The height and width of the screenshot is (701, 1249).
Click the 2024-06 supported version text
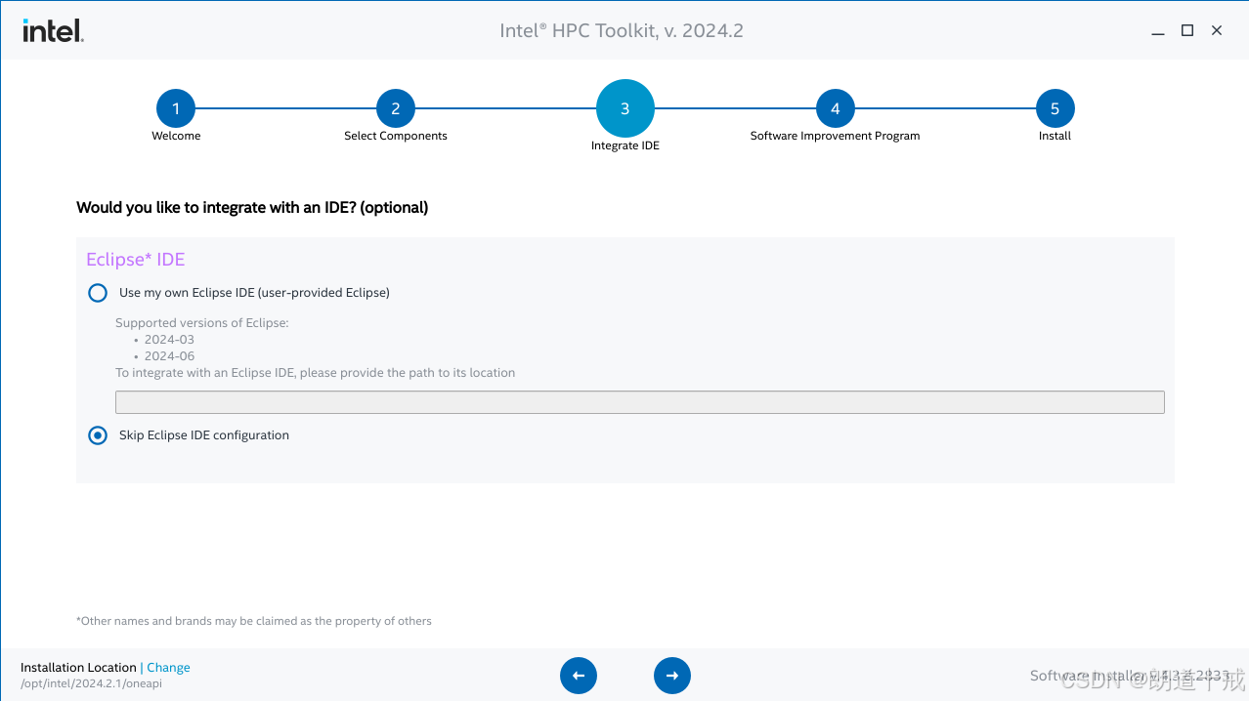[169, 356]
